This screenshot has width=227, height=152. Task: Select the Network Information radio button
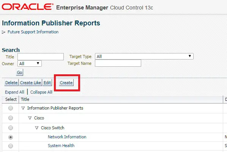[11, 137]
